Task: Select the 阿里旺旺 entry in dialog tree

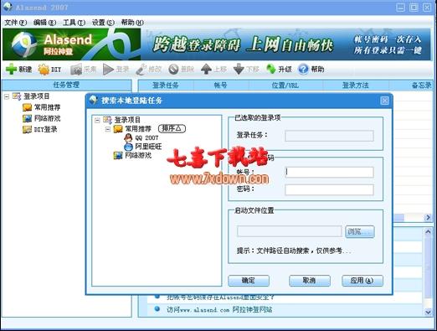Action: coord(143,146)
